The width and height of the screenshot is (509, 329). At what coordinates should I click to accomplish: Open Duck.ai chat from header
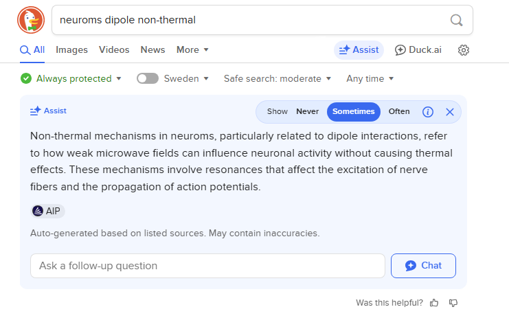(418, 50)
